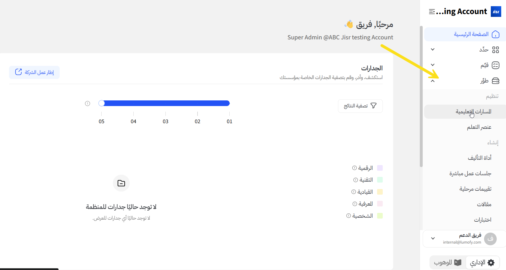Image resolution: width=506 pixels, height=270 pixels.
Task: Select أداة التأليف in the sidebar
Action: pyautogui.click(x=480, y=158)
